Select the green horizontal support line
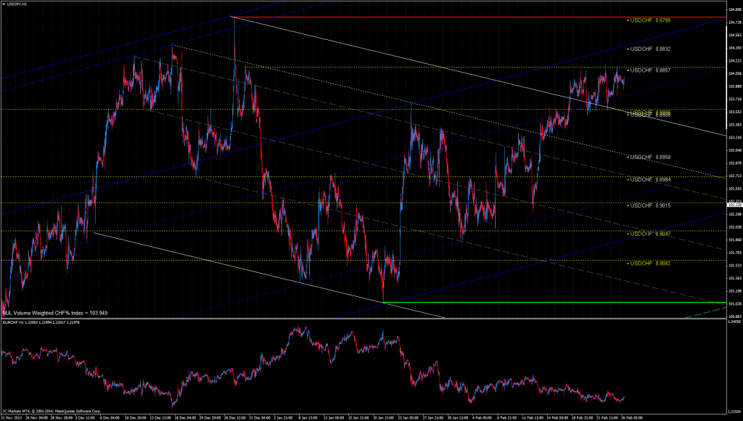The height and width of the screenshot is (421, 743). click(554, 303)
